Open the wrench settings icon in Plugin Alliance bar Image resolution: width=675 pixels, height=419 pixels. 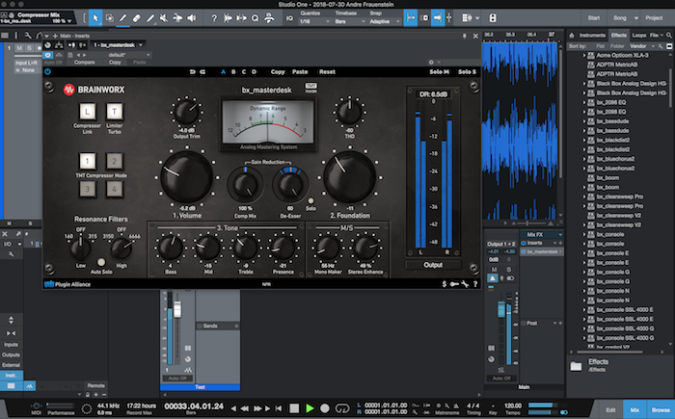tap(465, 284)
